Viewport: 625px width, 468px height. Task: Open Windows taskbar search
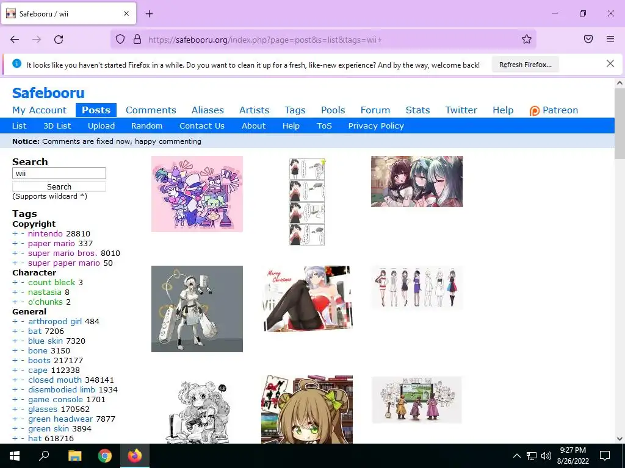coord(44,456)
